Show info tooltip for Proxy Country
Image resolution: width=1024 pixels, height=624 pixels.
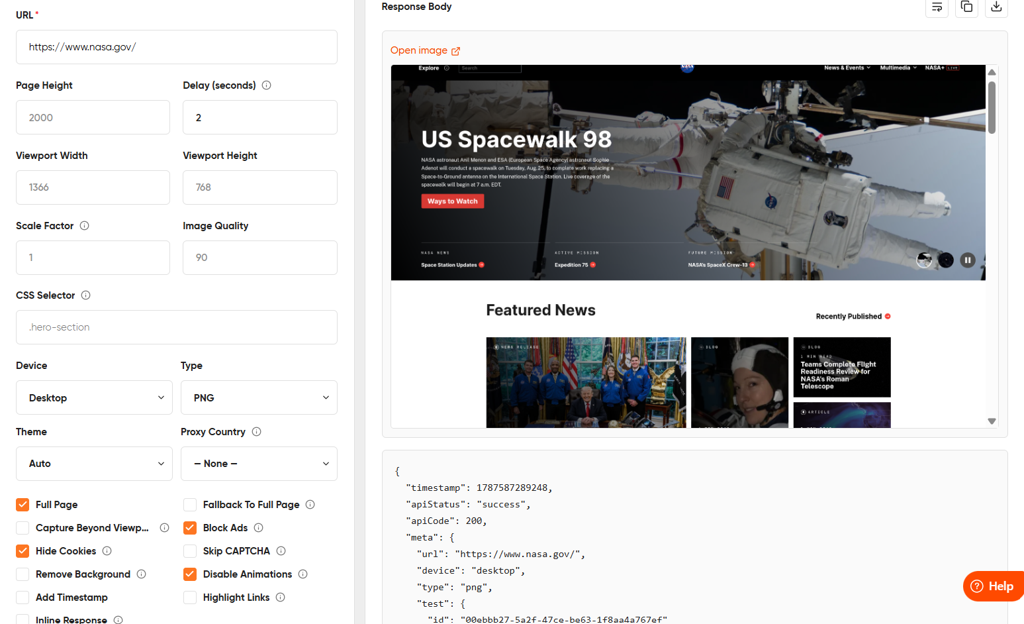click(x=256, y=432)
